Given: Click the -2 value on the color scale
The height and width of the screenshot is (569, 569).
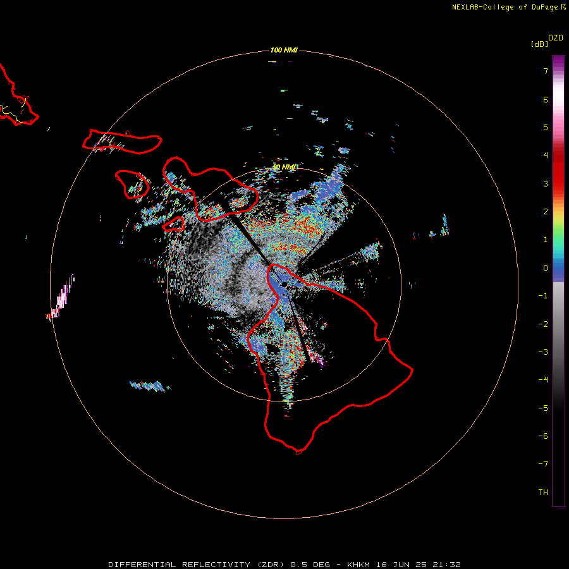Looking at the screenshot, I should pyautogui.click(x=543, y=324).
